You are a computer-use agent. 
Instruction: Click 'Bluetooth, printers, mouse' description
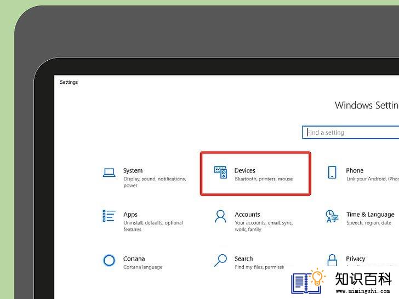(x=264, y=179)
